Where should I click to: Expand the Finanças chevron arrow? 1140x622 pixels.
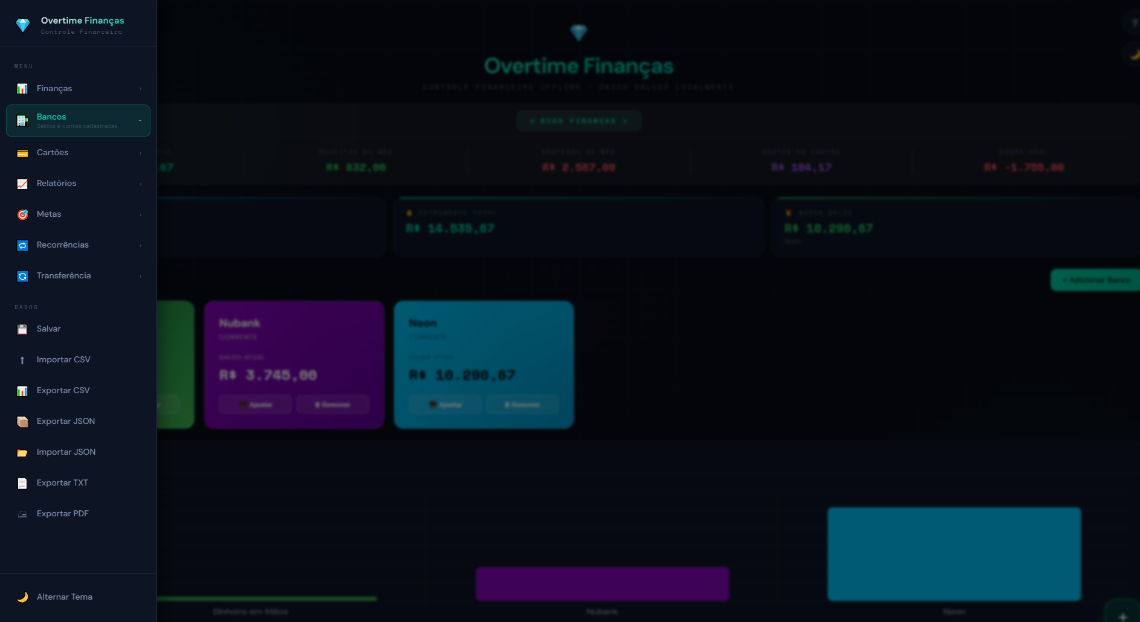140,89
